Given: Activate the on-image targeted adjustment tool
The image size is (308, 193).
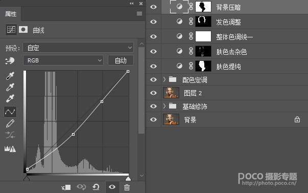Looking at the screenshot, I should (10, 60).
